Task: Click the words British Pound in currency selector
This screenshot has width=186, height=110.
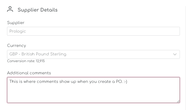Action: point(35,54)
